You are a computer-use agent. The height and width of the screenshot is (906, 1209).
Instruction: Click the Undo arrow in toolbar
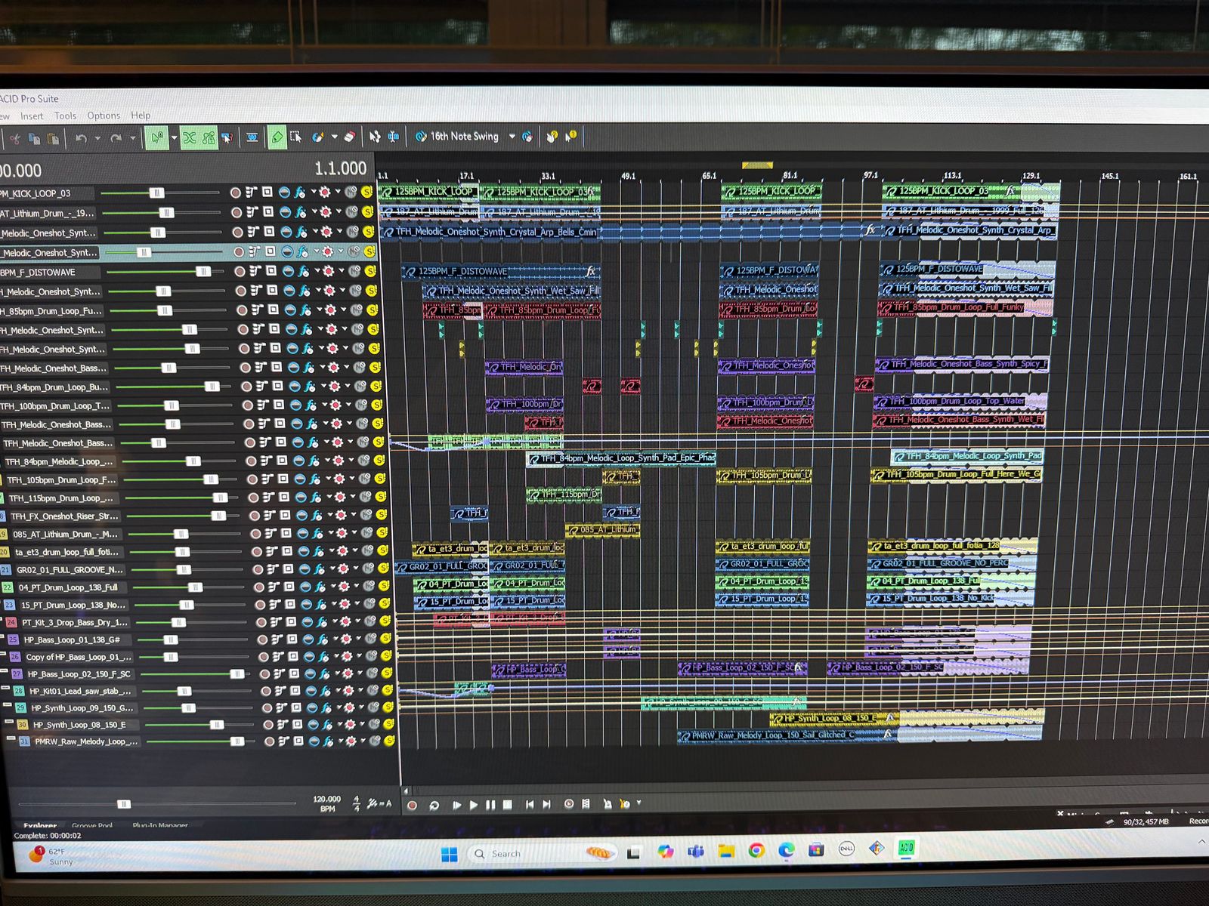(81, 139)
